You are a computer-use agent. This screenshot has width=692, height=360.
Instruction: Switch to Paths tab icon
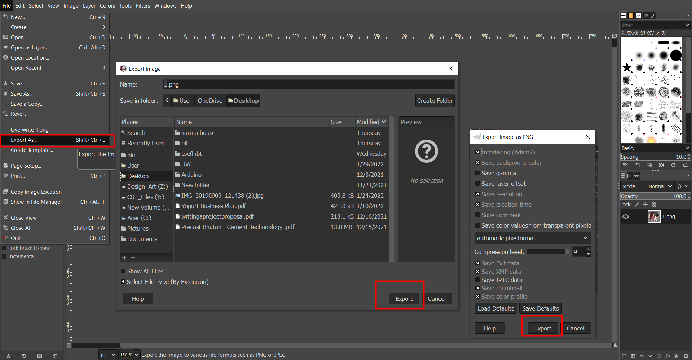pos(637,176)
